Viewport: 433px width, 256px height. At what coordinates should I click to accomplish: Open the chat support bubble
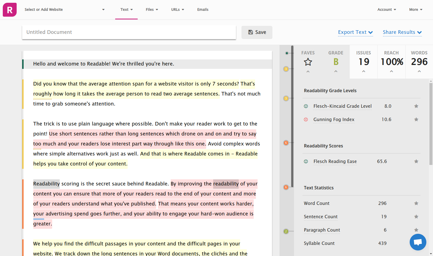click(x=418, y=242)
